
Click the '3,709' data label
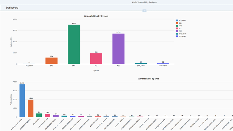click(x=22, y=83)
